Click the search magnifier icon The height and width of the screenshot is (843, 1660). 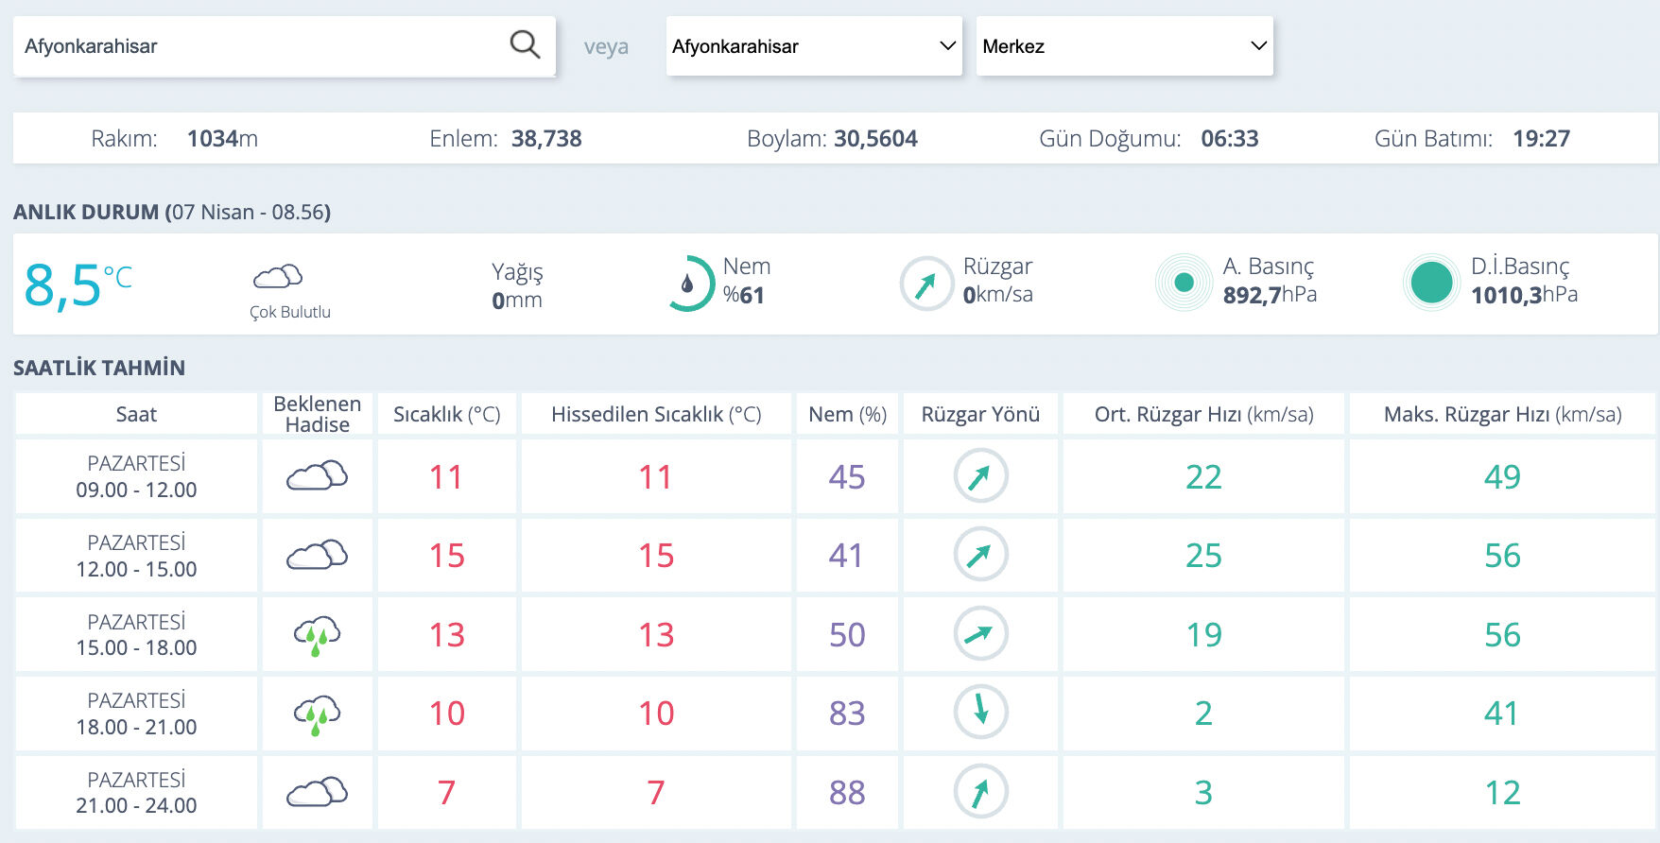525,44
